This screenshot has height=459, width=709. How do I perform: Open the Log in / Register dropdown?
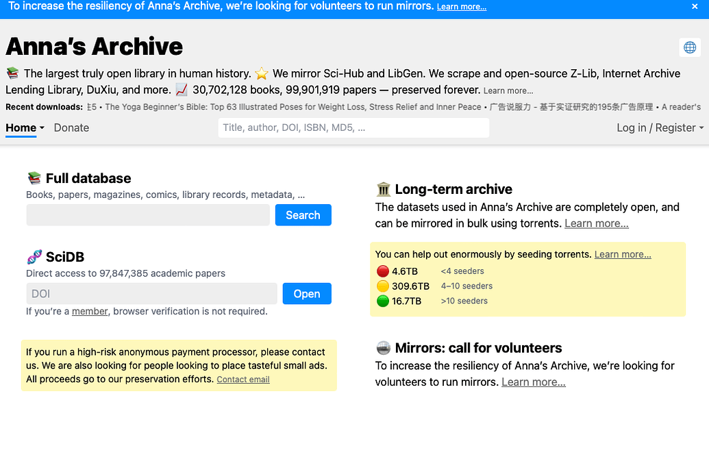pos(660,128)
